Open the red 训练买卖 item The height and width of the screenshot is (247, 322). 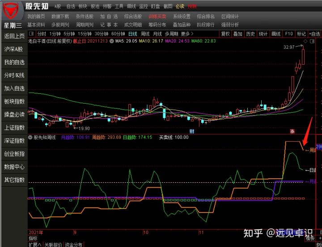157,17
